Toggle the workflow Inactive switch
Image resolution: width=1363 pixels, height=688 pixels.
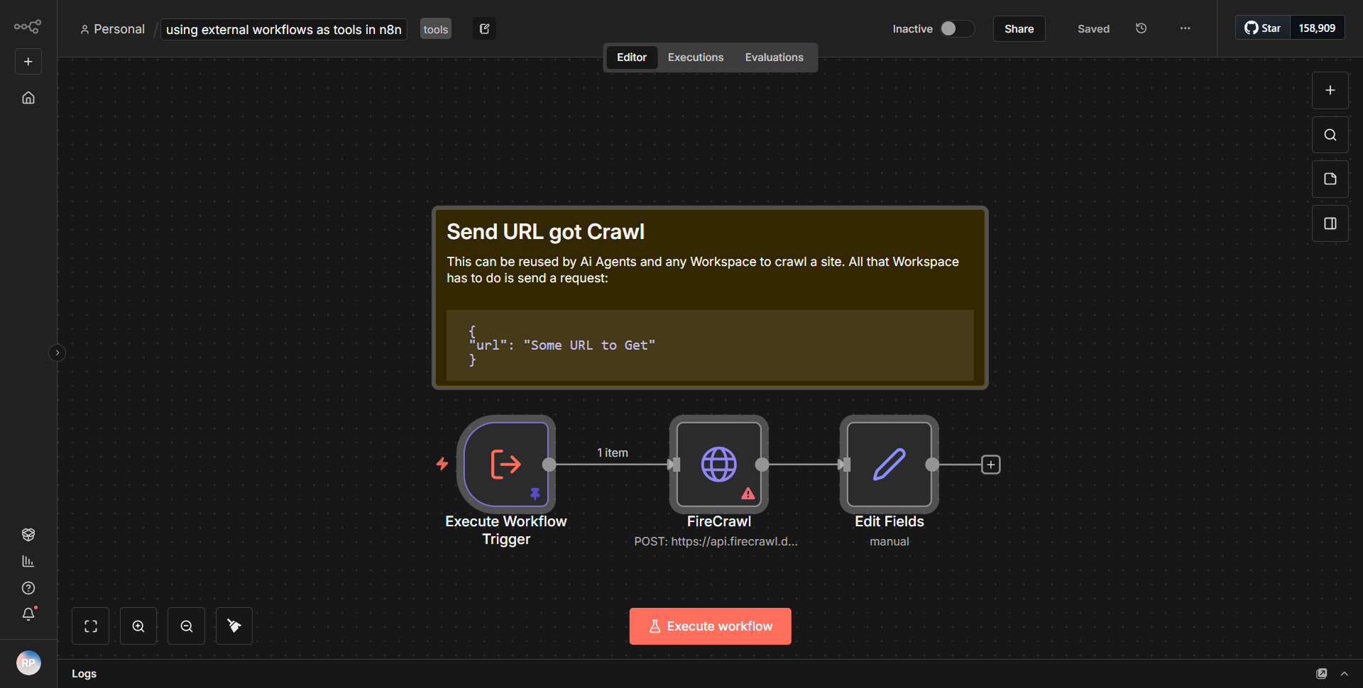coord(957,28)
